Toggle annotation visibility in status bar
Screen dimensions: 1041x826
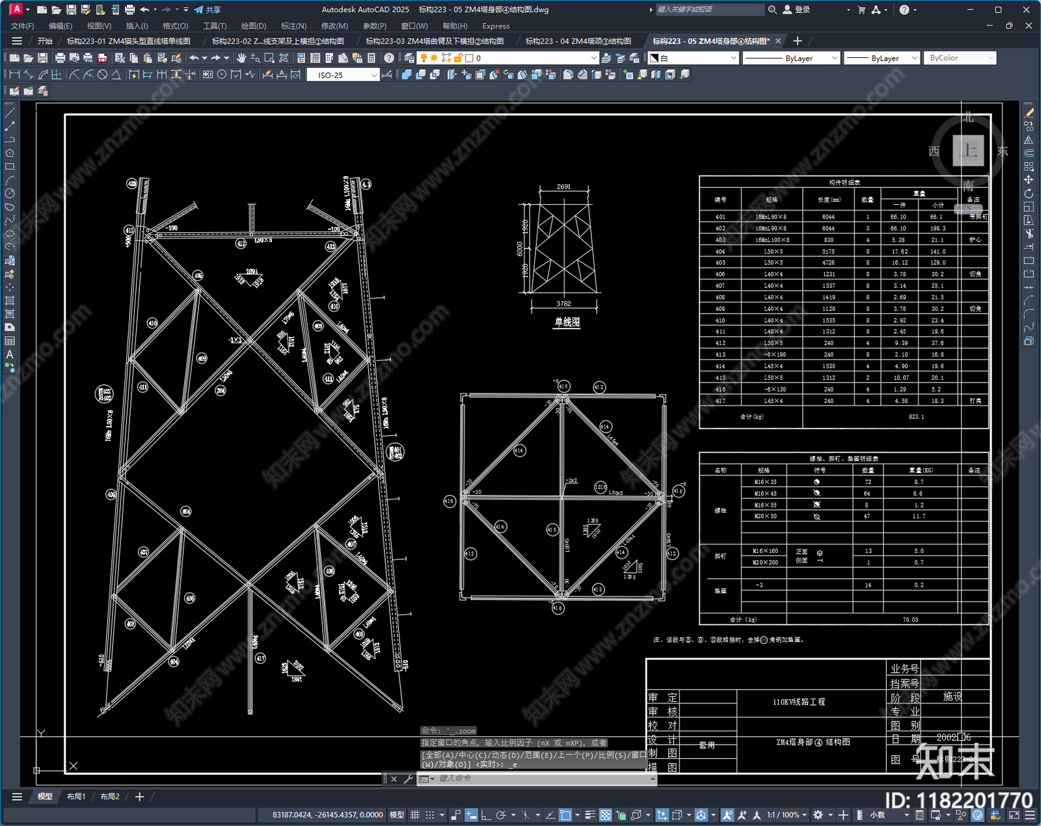tap(727, 815)
